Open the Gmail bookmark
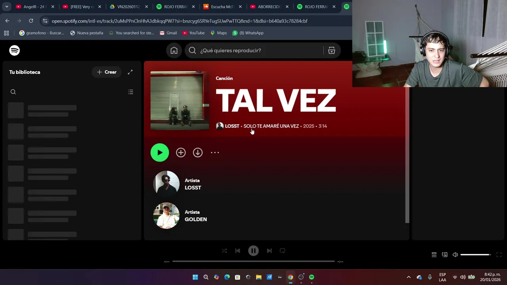507x285 pixels. (168, 33)
